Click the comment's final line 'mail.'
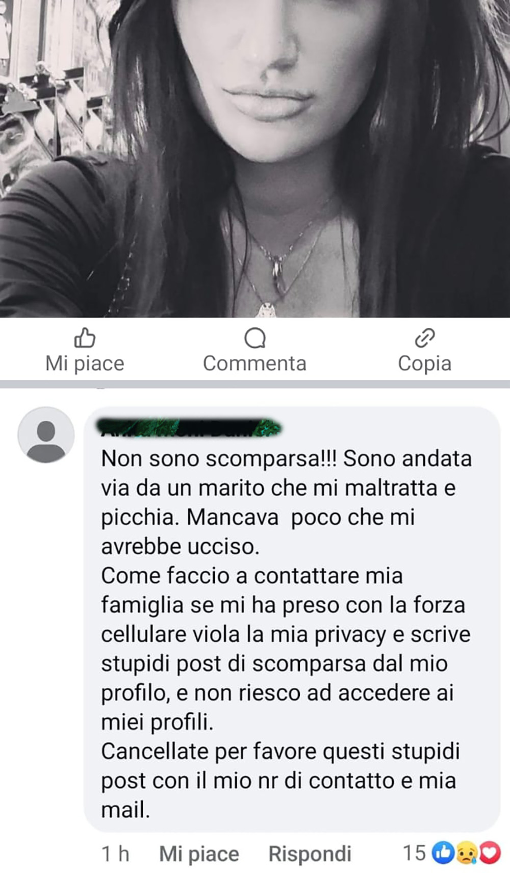This screenshot has width=510, height=876. [125, 810]
